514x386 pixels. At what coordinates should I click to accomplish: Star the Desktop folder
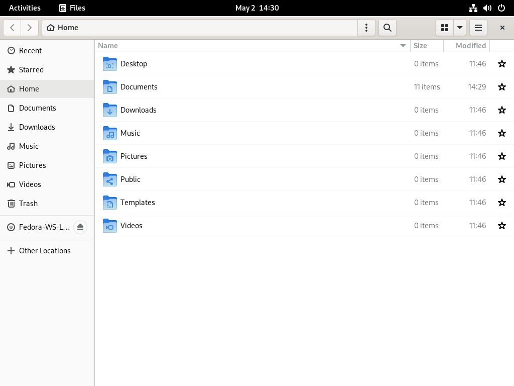[x=501, y=64]
